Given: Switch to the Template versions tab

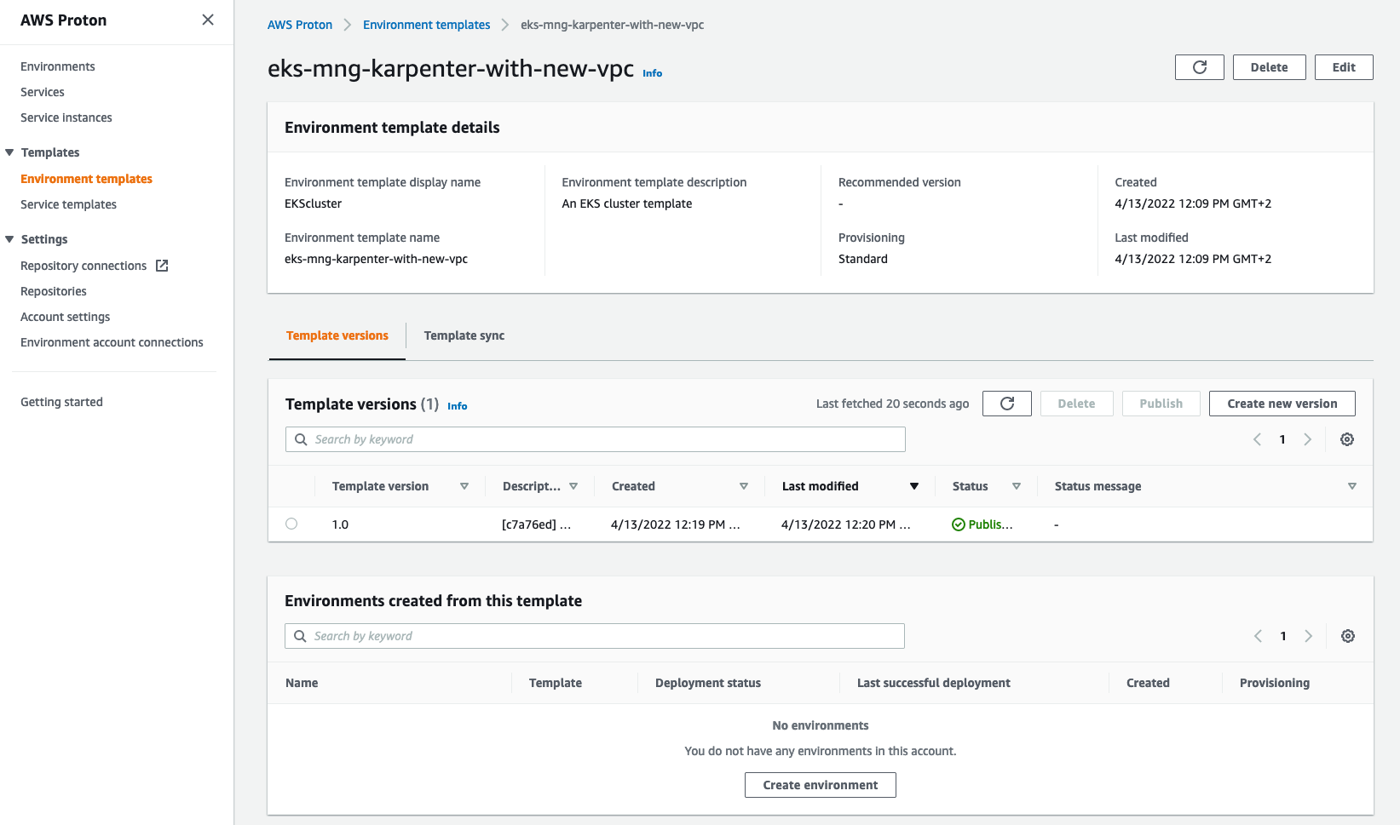Looking at the screenshot, I should [337, 335].
